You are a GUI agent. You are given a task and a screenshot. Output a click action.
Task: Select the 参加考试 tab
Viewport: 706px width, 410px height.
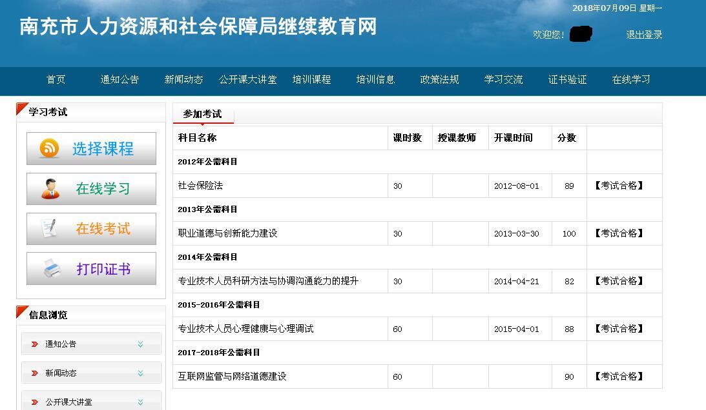point(202,114)
